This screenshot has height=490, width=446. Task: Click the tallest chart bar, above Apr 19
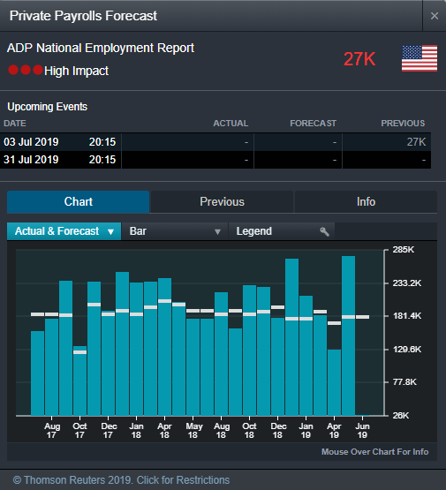pyautogui.click(x=348, y=335)
